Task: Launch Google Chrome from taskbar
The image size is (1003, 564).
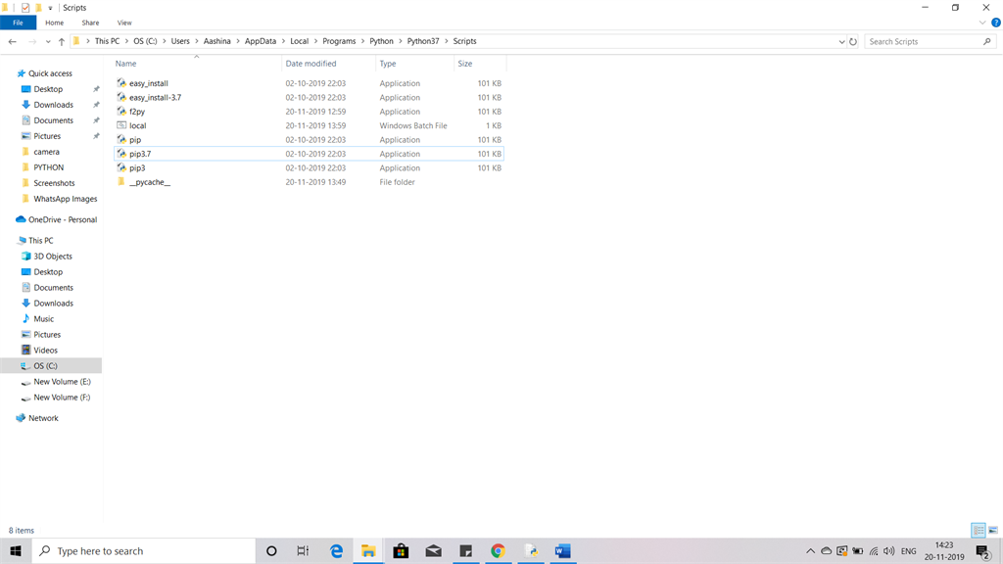Action: (x=498, y=550)
